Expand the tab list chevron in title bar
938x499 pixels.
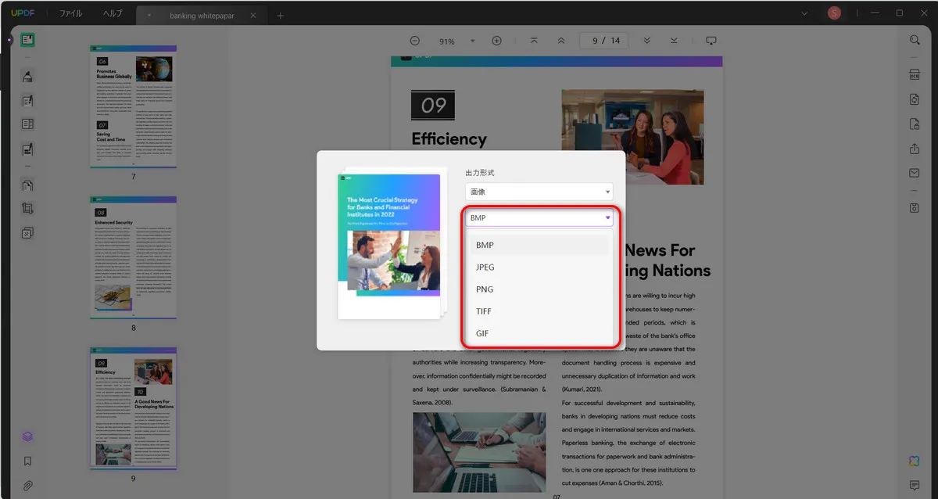(805, 13)
